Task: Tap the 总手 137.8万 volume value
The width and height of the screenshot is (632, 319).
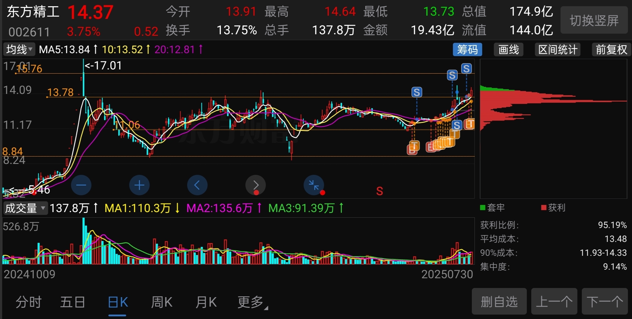Action: coord(334,30)
